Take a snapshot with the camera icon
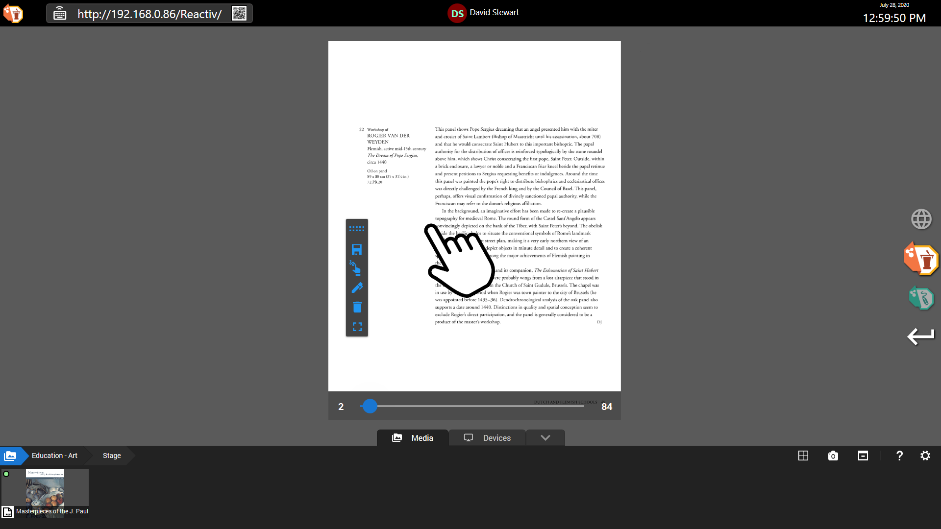 [x=833, y=456]
